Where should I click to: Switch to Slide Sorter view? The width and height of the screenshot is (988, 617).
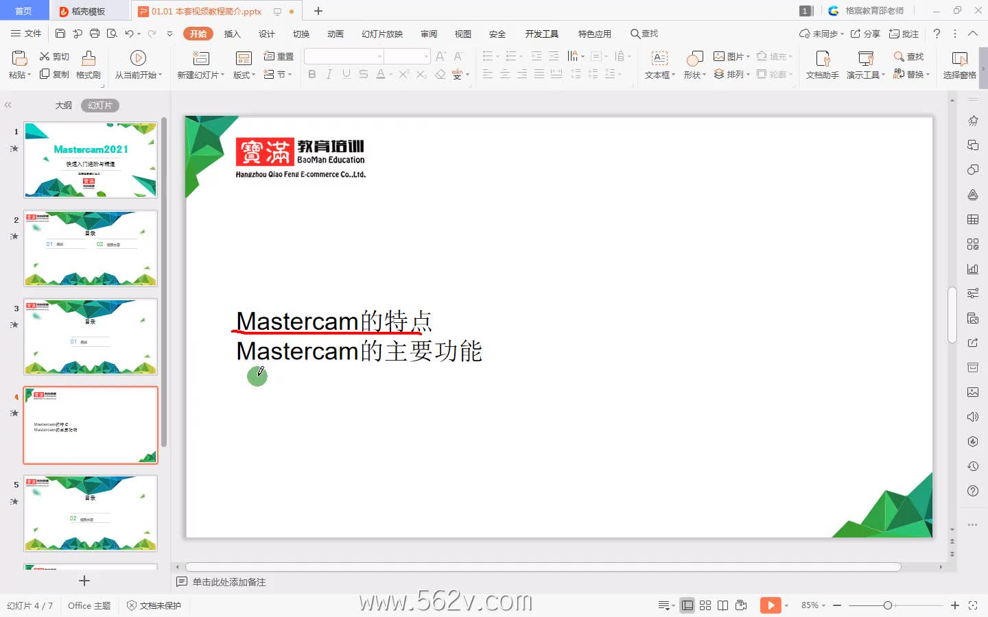pos(705,605)
